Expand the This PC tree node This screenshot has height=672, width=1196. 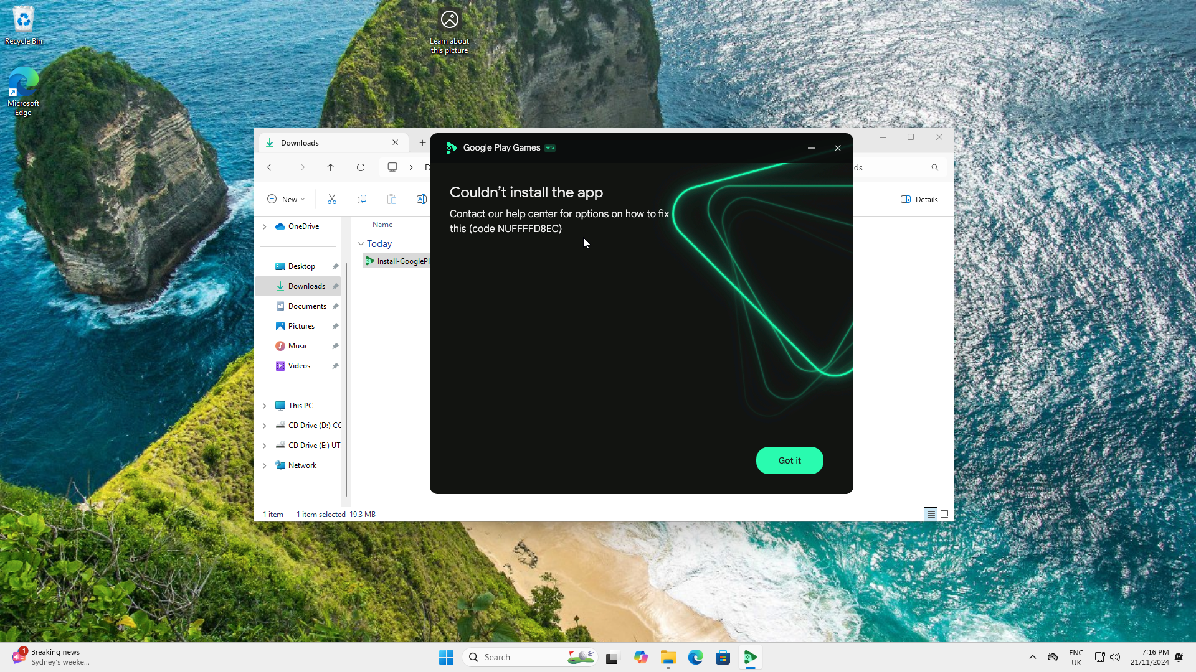pos(265,406)
